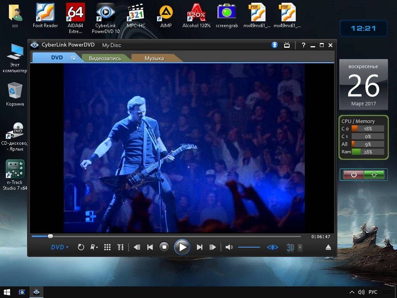Select the MPC-HC desktop shortcut

(x=136, y=16)
